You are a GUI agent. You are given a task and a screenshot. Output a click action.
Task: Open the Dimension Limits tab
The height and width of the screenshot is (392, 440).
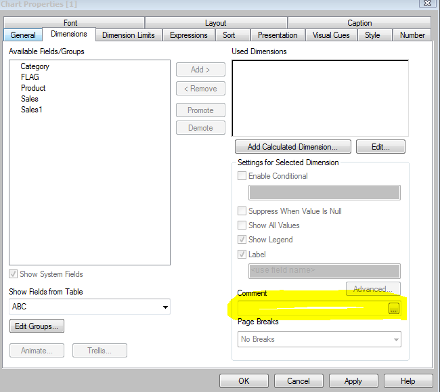[129, 35]
